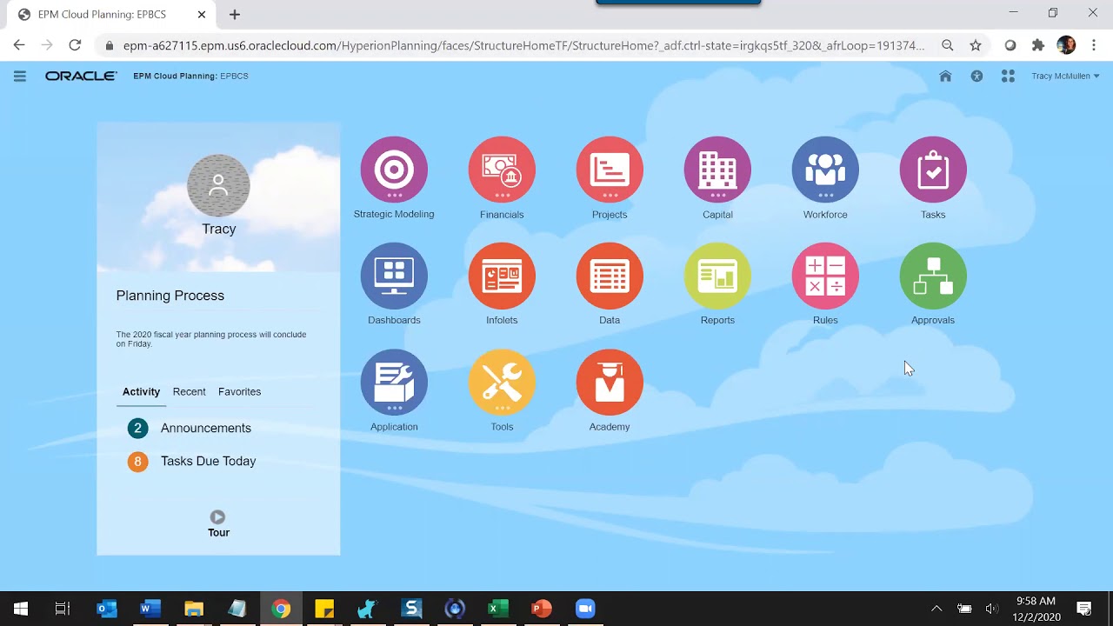Show hidden system tray icons
This screenshot has width=1113, height=626.
(x=936, y=609)
